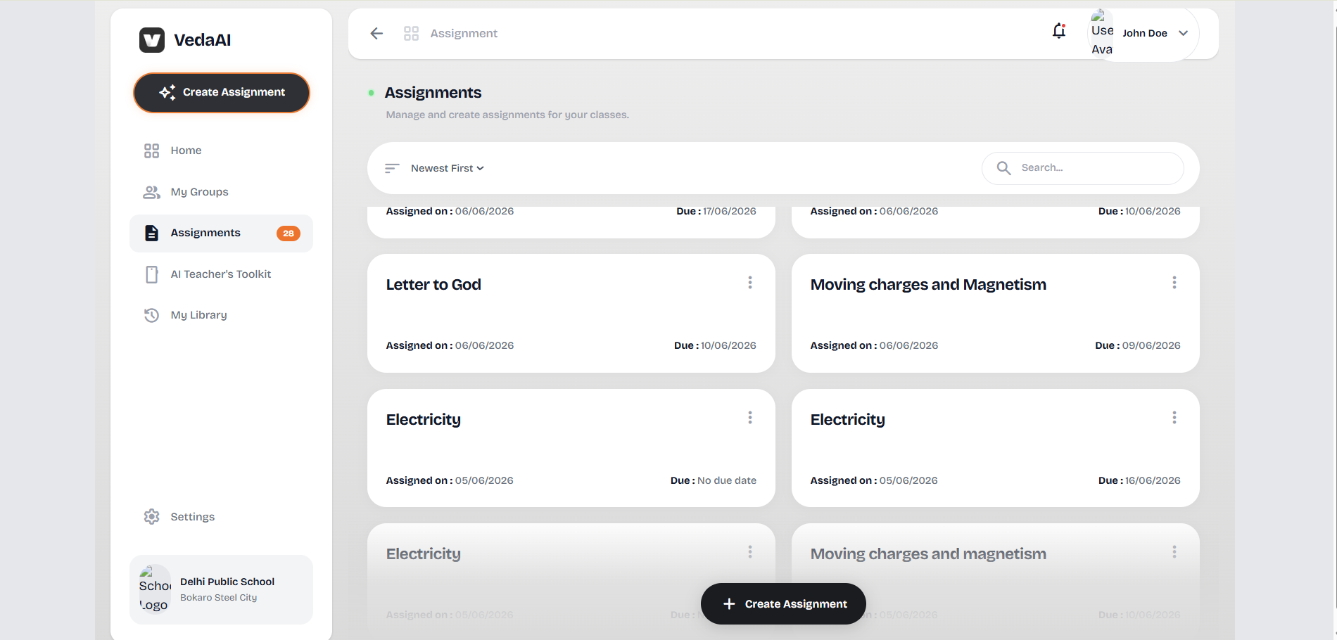This screenshot has height=640, width=1337.
Task: Focus the Search assignments field
Action: pyautogui.click(x=1083, y=168)
